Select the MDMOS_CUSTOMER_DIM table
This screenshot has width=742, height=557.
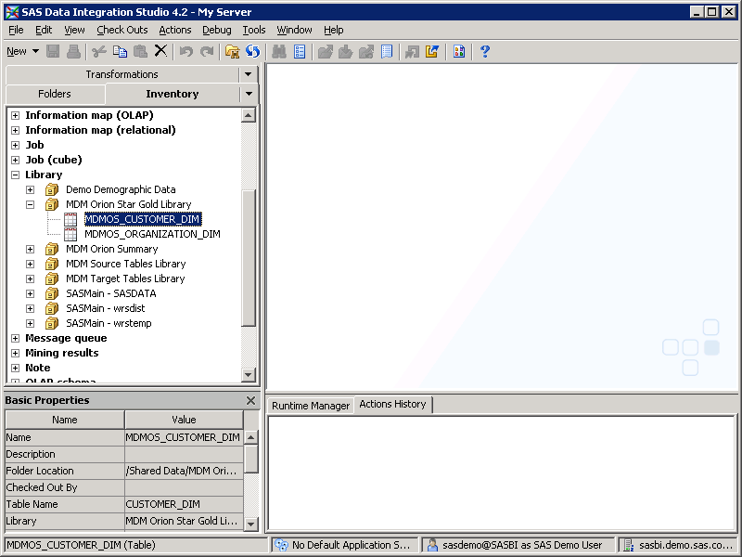(x=143, y=219)
